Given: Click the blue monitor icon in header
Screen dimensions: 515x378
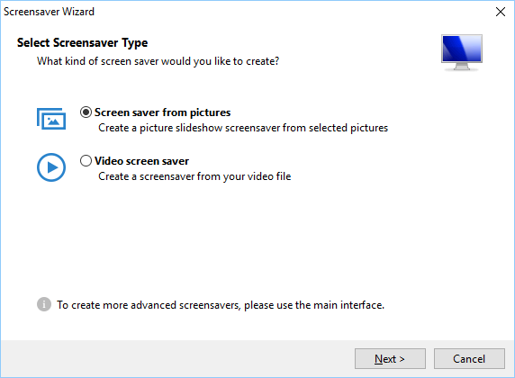Looking at the screenshot, I should pyautogui.click(x=462, y=52).
